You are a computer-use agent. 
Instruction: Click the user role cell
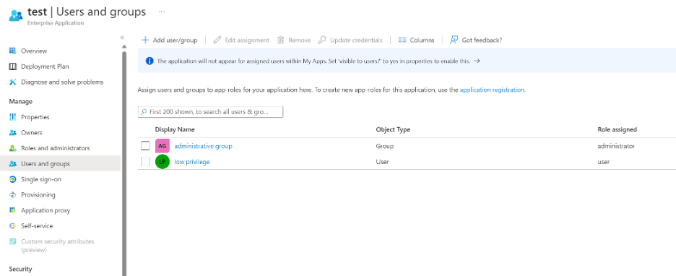pyautogui.click(x=604, y=162)
